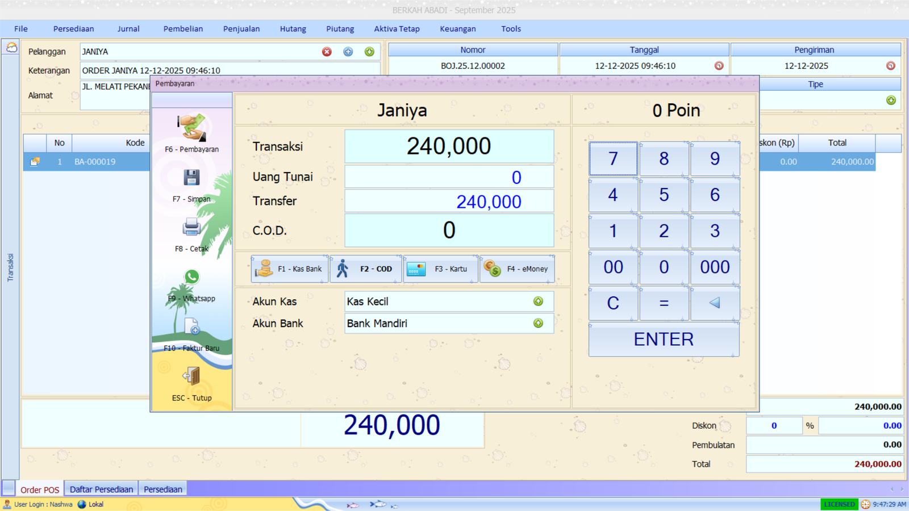Send via F9 - Whatsapp icon
909x511 pixels.
(191, 278)
